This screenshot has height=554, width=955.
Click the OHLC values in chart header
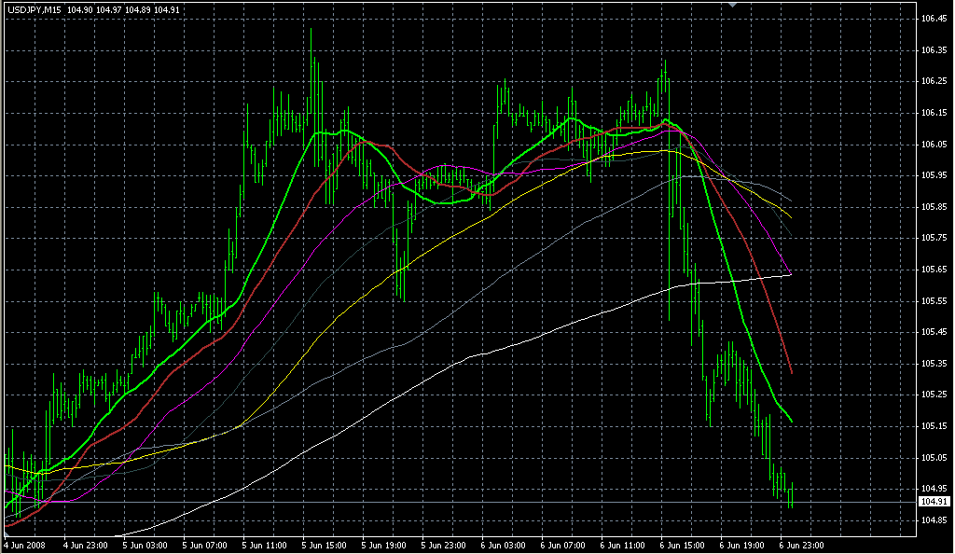point(123,9)
